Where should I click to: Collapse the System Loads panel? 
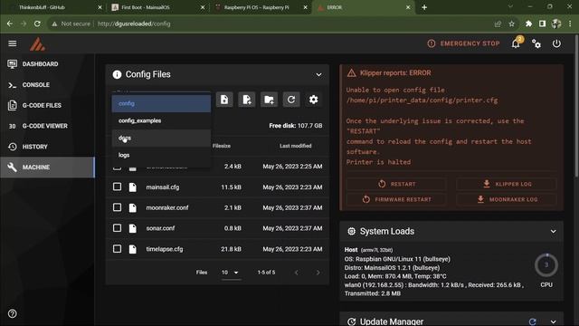(553, 232)
